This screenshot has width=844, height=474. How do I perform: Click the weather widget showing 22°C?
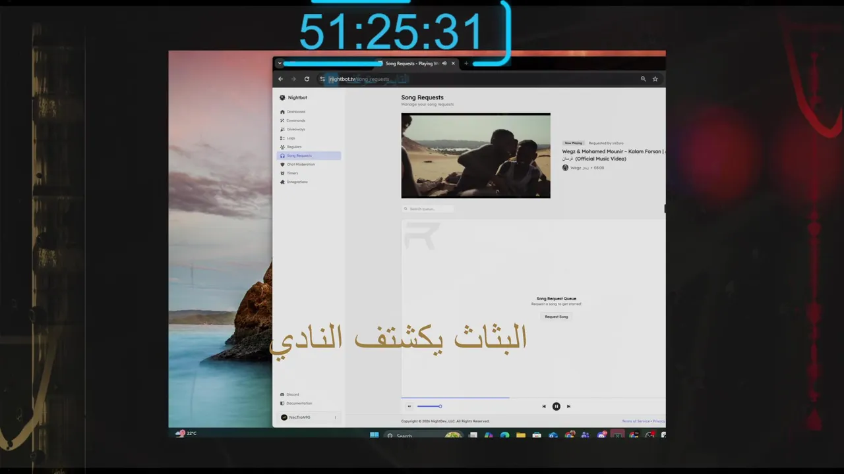[x=186, y=433]
